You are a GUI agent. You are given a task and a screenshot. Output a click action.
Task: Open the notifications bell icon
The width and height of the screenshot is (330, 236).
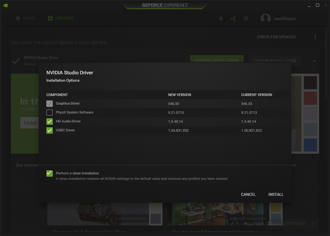tap(221, 18)
